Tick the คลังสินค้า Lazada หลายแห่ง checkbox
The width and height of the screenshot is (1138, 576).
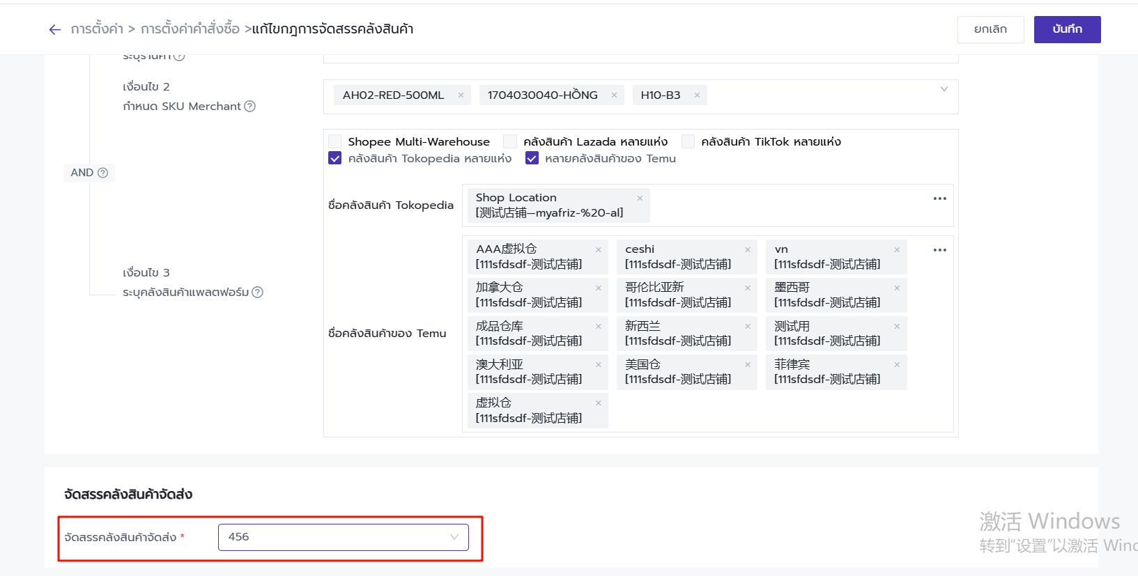pos(510,142)
